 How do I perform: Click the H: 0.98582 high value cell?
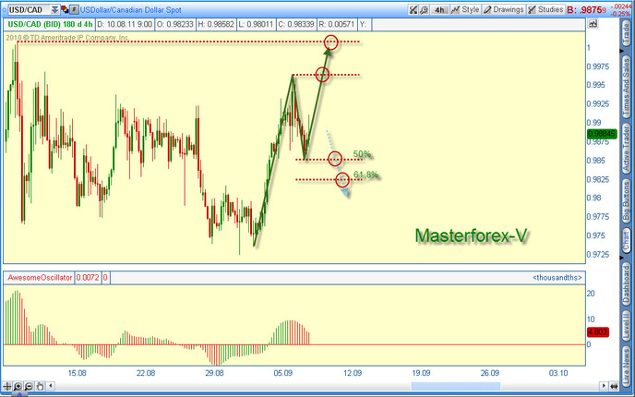click(x=216, y=24)
